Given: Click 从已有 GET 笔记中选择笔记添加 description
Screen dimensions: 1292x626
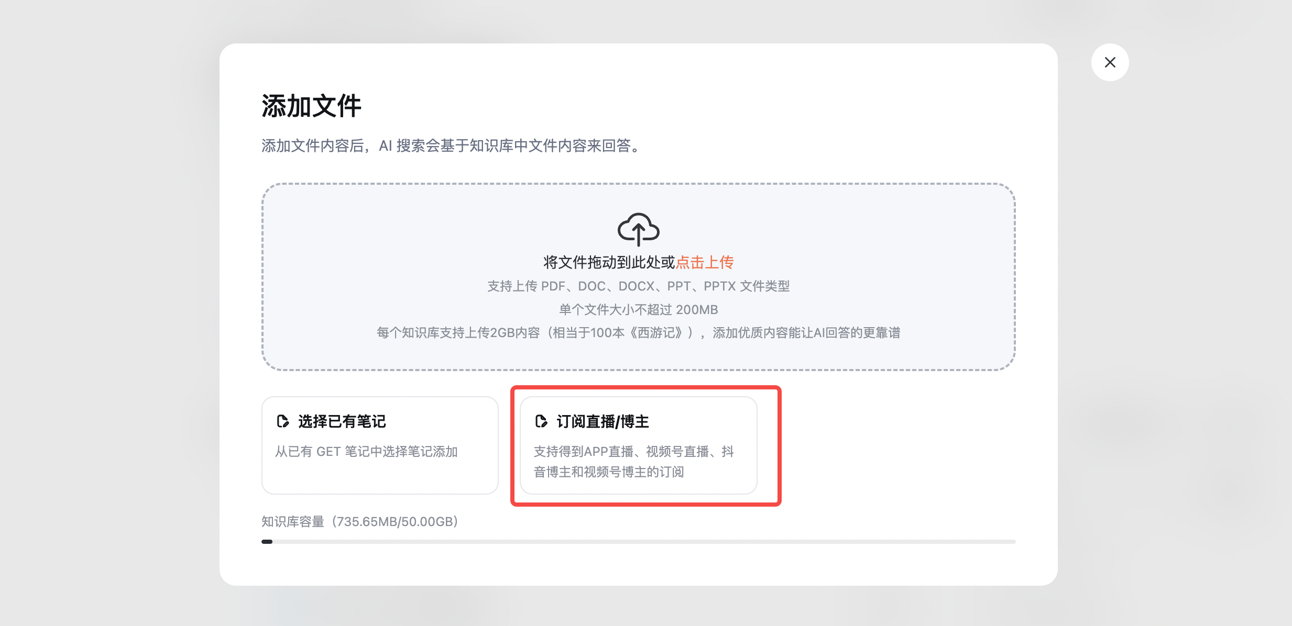Looking at the screenshot, I should (366, 452).
